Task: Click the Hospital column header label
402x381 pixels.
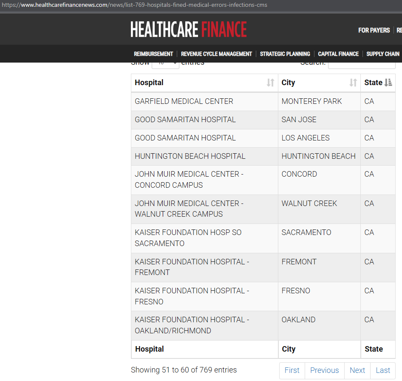Action: [149, 83]
